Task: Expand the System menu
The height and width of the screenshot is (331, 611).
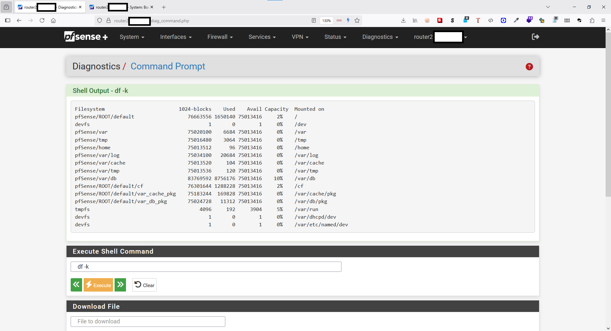Action: tap(132, 37)
